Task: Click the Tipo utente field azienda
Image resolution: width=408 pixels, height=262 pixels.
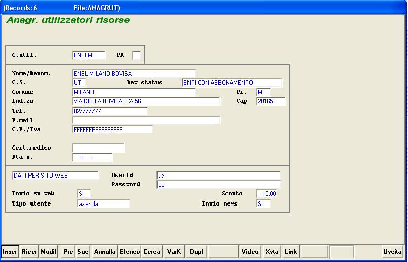Action: pyautogui.click(x=103, y=203)
